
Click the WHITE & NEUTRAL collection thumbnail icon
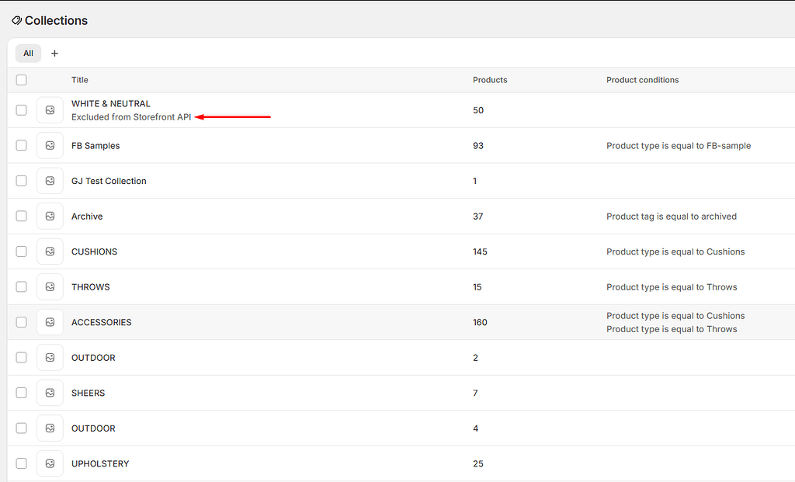[x=50, y=109]
